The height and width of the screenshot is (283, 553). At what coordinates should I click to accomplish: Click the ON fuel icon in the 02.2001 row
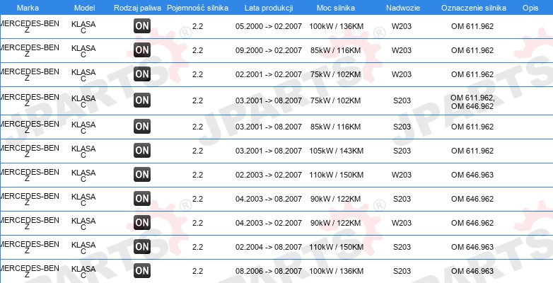click(x=142, y=74)
